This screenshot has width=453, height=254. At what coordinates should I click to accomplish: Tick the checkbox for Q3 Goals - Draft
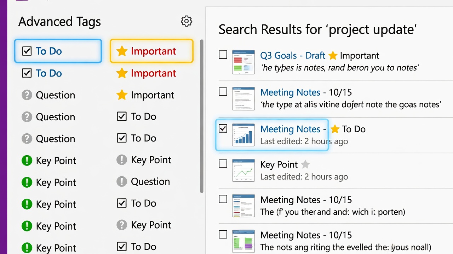[223, 55]
